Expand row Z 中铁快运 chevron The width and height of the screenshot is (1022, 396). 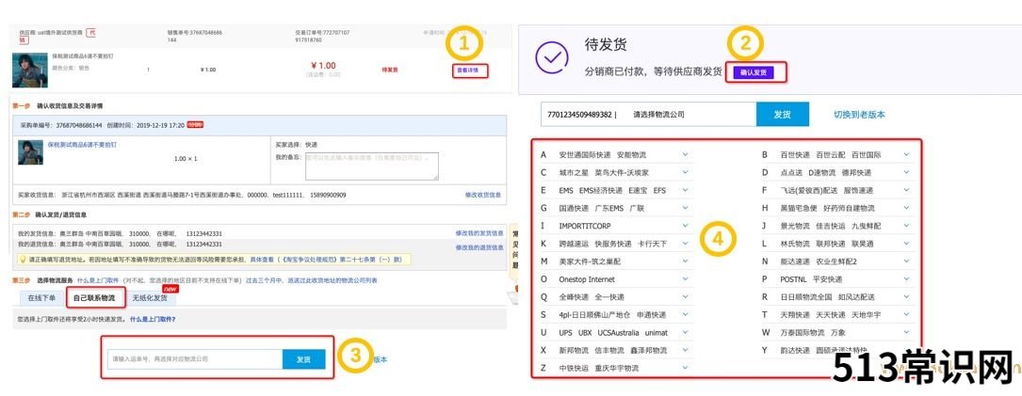coord(685,368)
